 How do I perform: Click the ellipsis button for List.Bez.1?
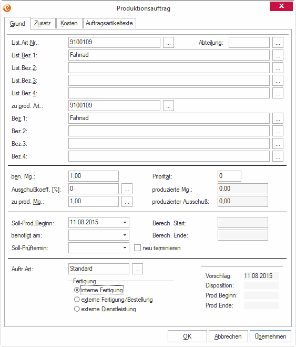coord(278,55)
